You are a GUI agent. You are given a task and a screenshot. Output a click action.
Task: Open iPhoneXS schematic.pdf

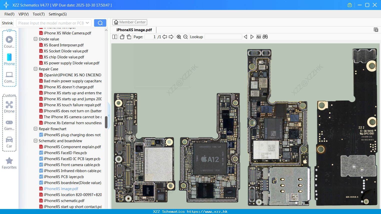click(x=64, y=201)
